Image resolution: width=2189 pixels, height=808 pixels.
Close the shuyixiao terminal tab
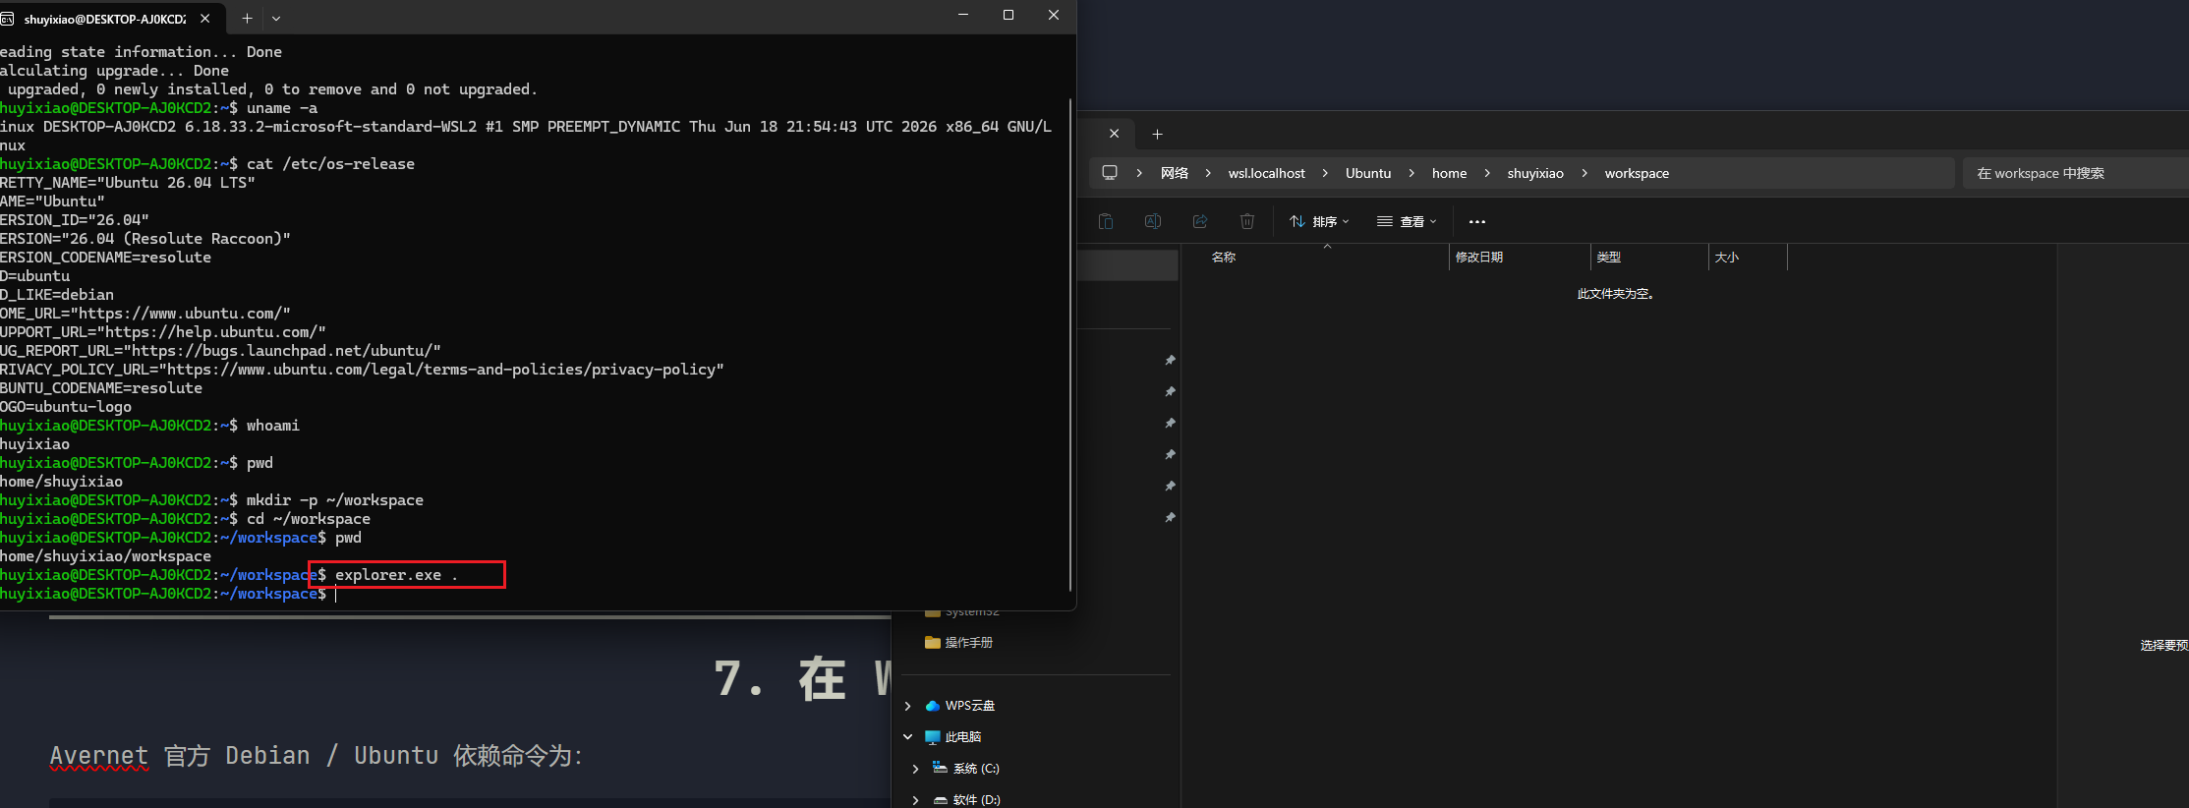point(204,19)
